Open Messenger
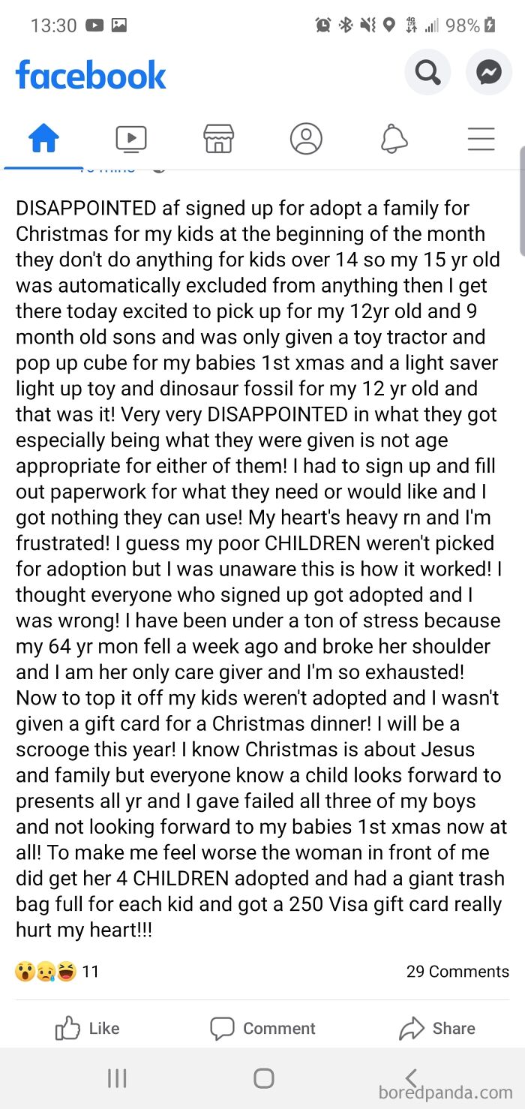Viewport: 525px width, 1109px height. tap(488, 73)
